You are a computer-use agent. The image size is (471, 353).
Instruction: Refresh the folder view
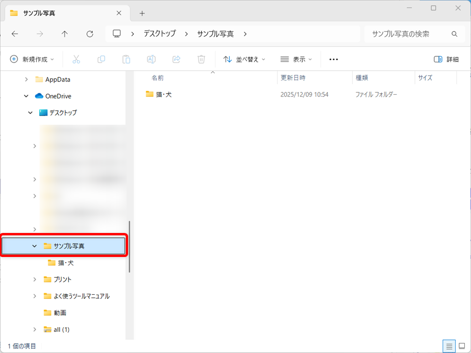tap(89, 33)
